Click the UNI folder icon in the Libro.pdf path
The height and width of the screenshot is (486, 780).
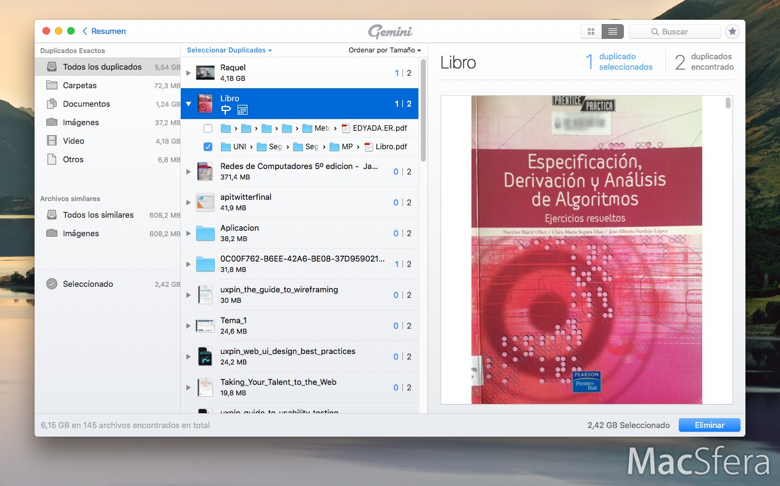(225, 147)
